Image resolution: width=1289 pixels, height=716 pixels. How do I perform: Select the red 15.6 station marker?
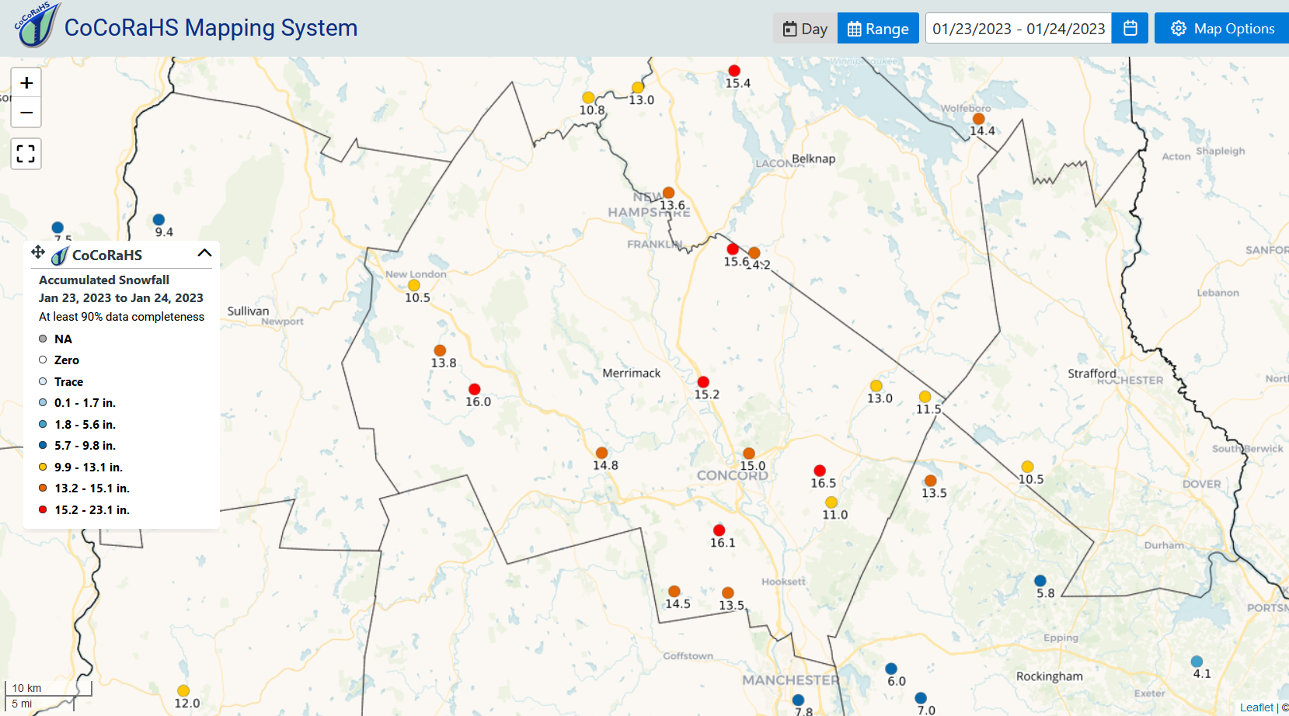pyautogui.click(x=733, y=249)
